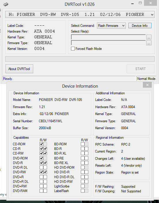Toggle DVD+R read checkbox

click(x=42, y=177)
